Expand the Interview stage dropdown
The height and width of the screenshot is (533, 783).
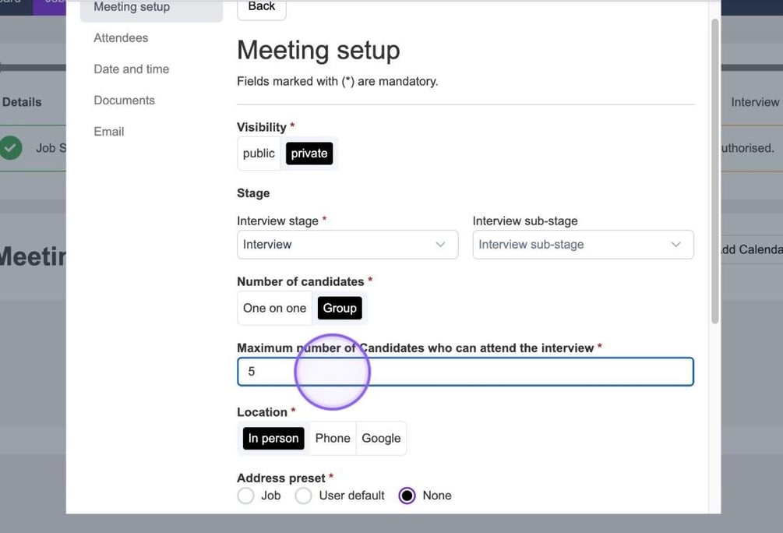pyautogui.click(x=347, y=245)
